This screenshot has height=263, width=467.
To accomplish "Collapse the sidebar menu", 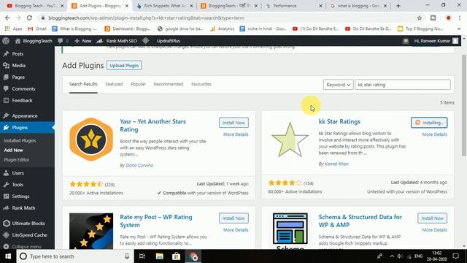I will (x=26, y=246).
